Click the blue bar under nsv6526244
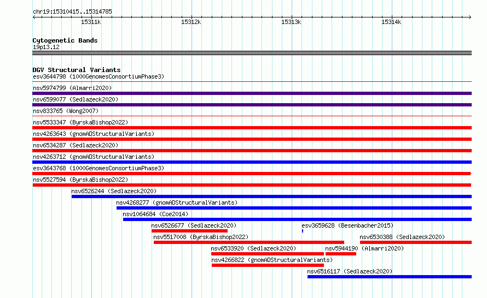Image resolution: width=487 pixels, height=298 pixels. click(271, 196)
